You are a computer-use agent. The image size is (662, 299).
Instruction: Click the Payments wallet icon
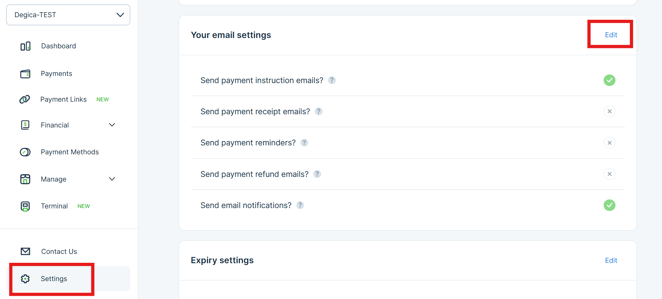click(x=25, y=74)
